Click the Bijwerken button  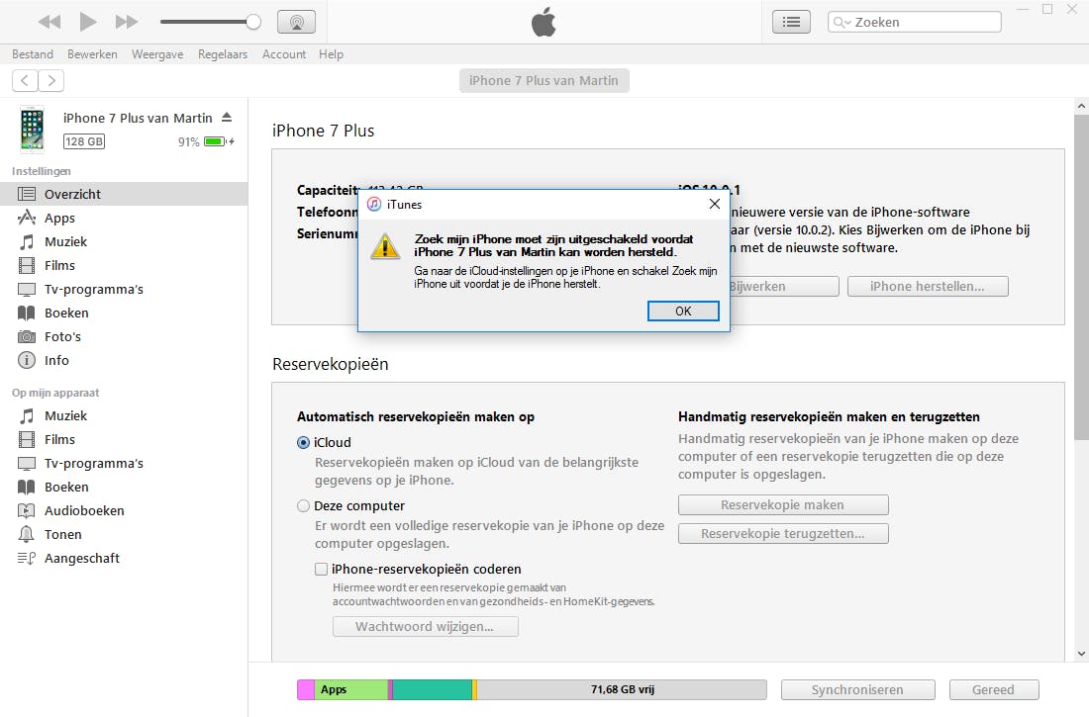point(783,286)
